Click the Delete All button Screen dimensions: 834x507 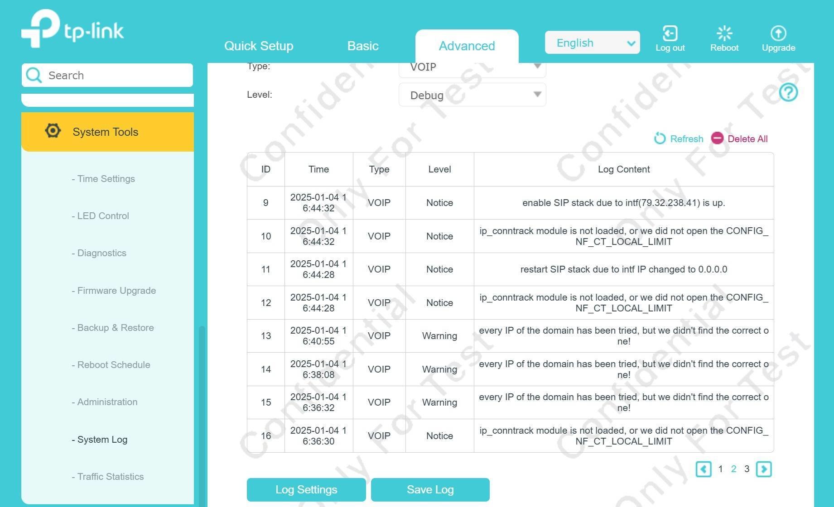pos(739,139)
